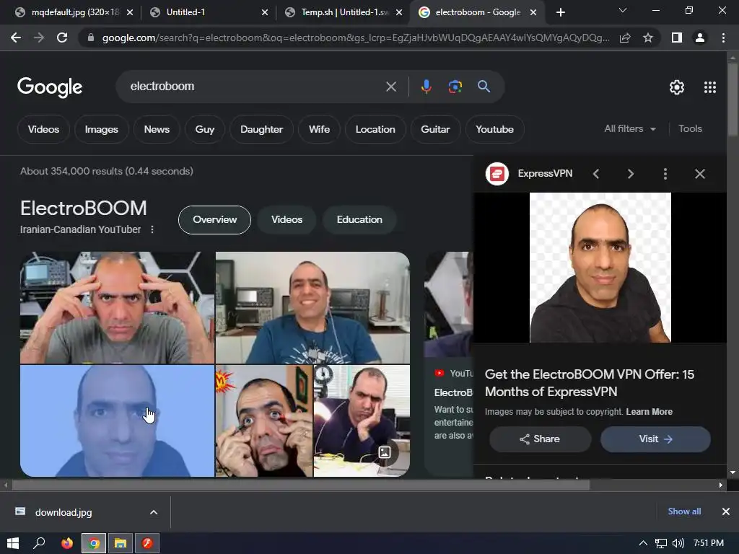The height and width of the screenshot is (554, 739).
Task: Bookmark this page with the star icon
Action: click(x=648, y=38)
